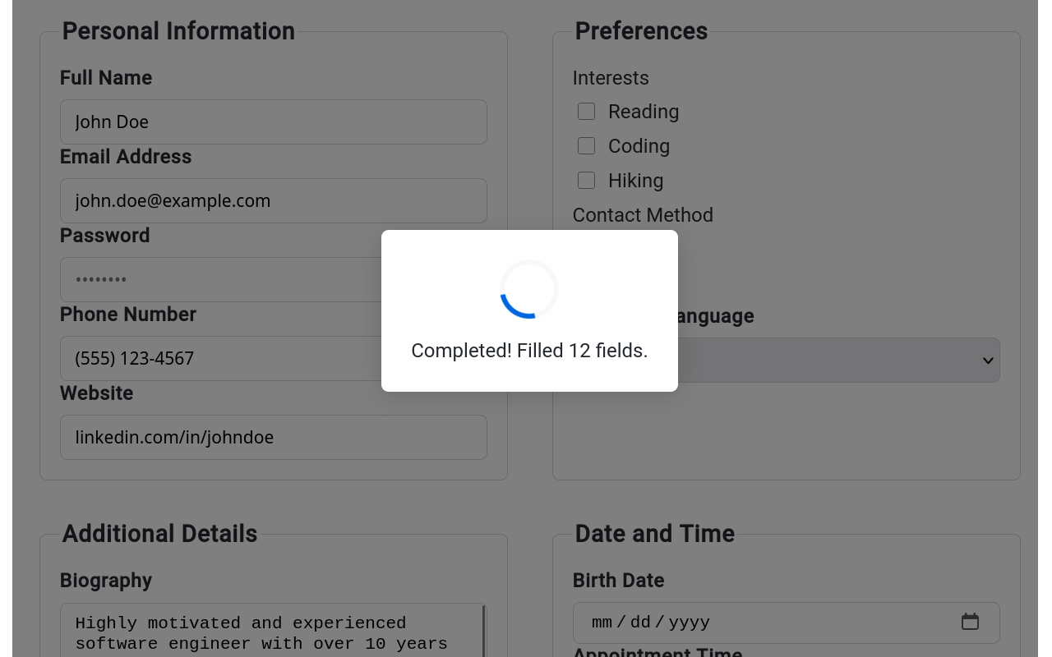Viewport: 1052px width, 657px height.
Task: Click the "Completed! Filled 12 fields." message
Action: click(x=529, y=351)
